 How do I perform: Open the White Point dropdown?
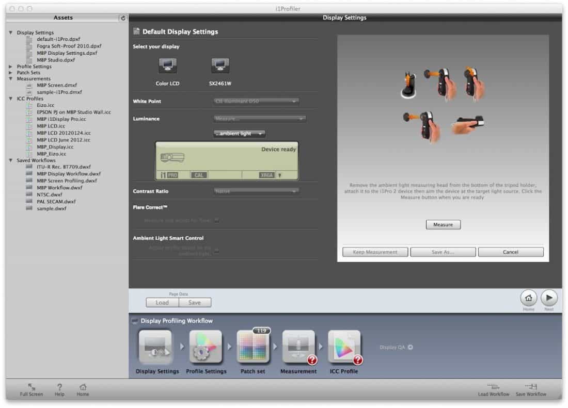(256, 102)
